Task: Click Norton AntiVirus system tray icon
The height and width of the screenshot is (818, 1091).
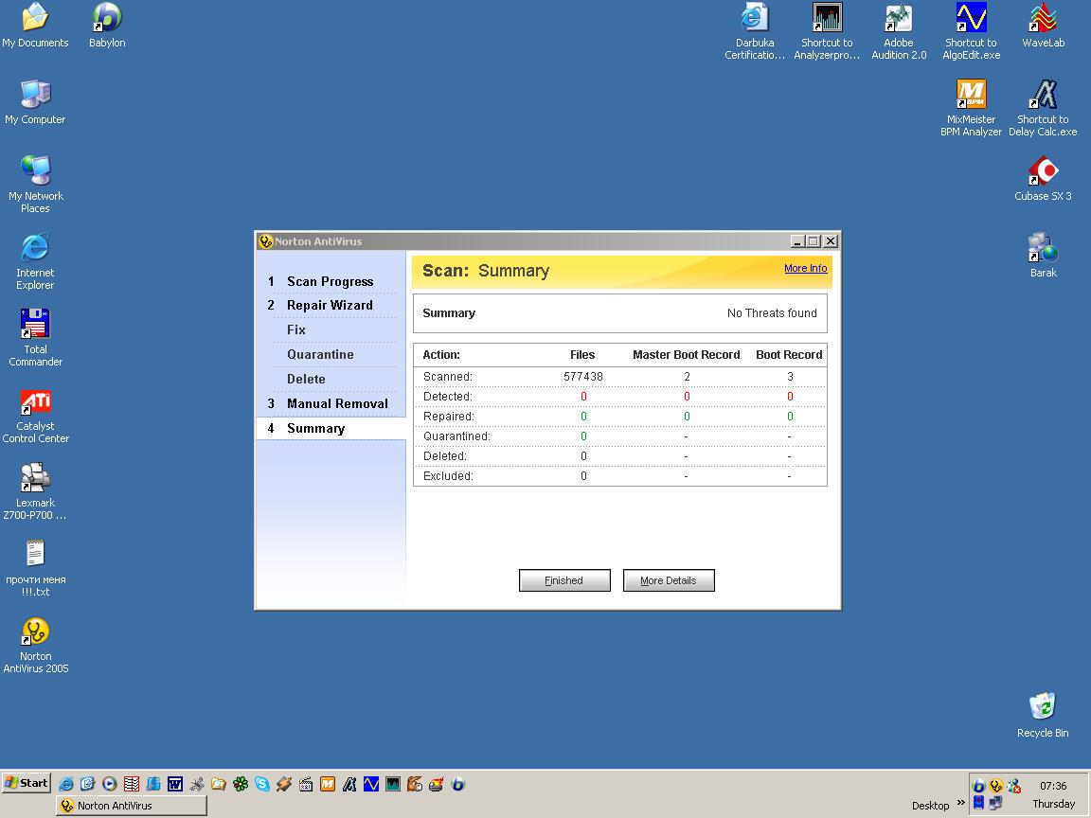Action: click(995, 785)
